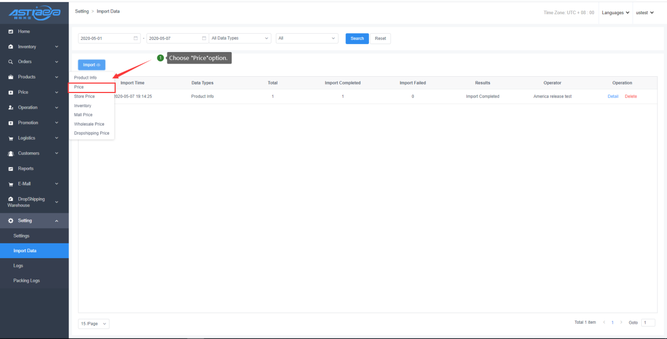
Task: Click the Logistics cart icon
Action: tap(11, 138)
